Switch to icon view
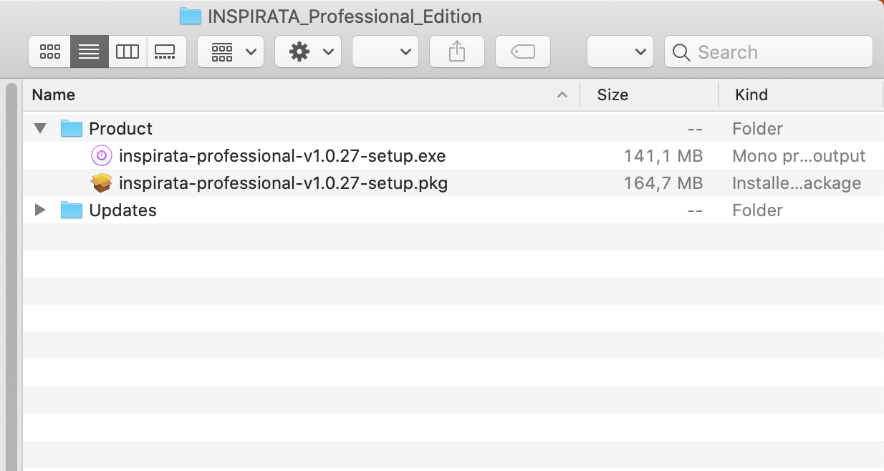The height and width of the screenshot is (471, 884). tap(49, 52)
